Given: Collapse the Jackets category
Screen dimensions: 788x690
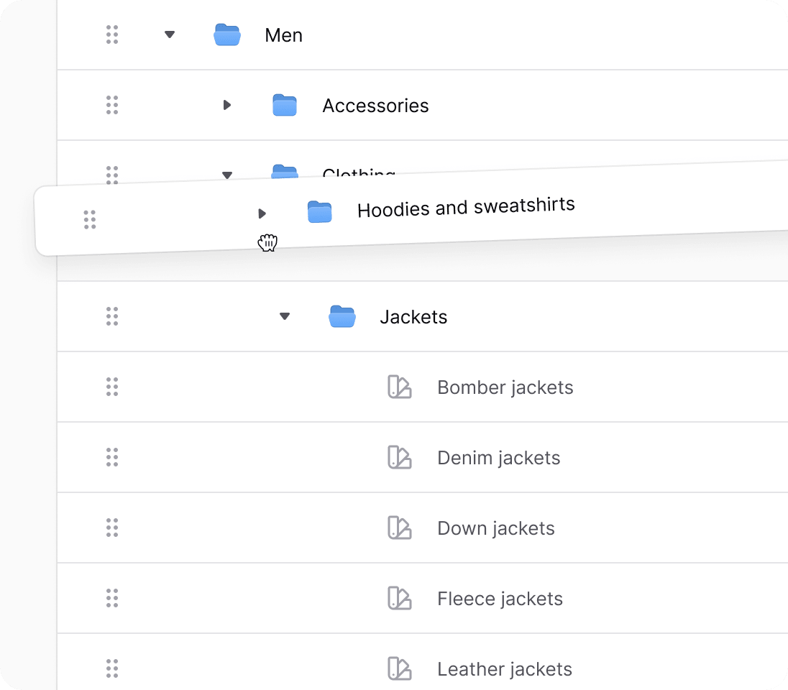Looking at the screenshot, I should tap(285, 316).
